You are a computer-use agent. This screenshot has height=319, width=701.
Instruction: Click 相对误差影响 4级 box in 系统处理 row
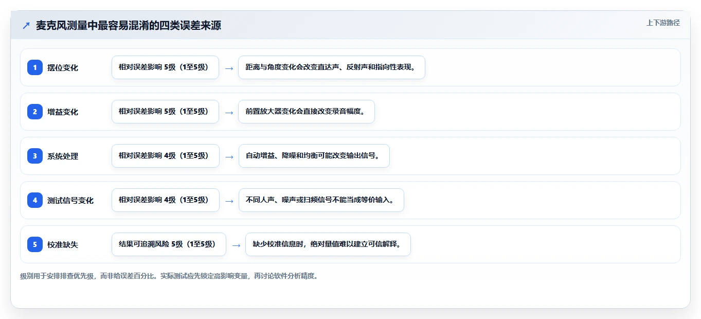[166, 156]
